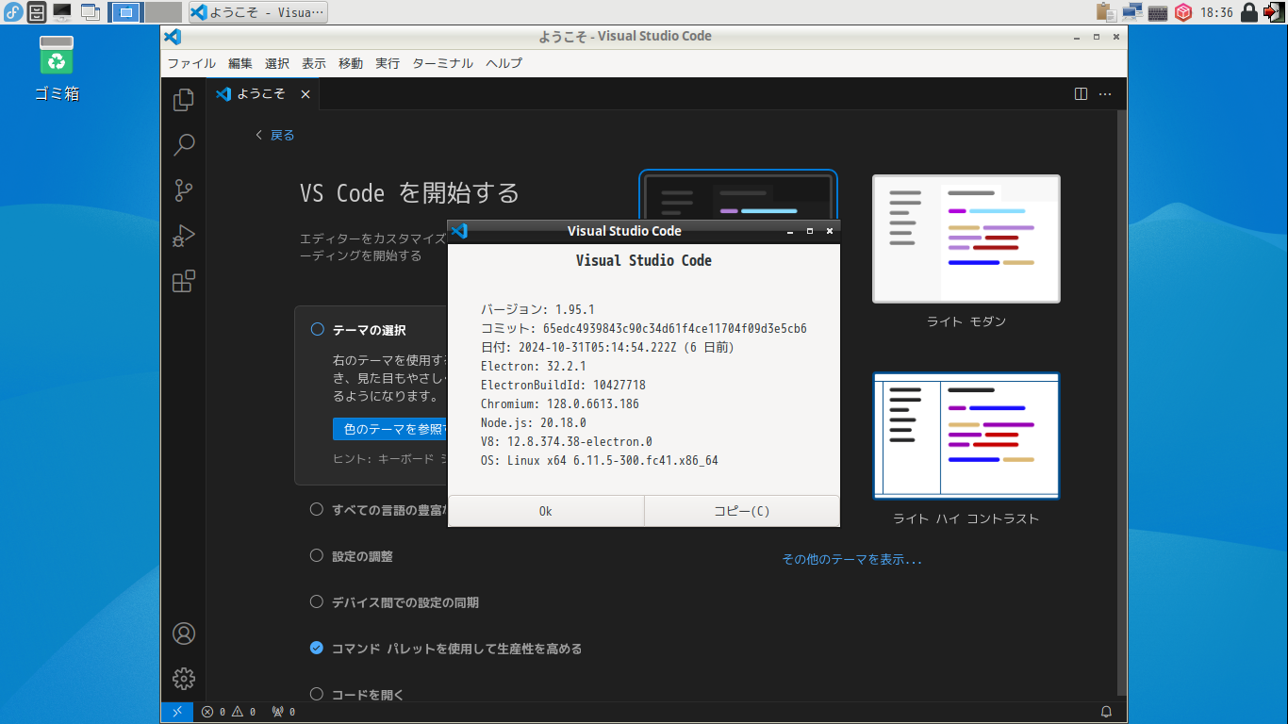Click the Electron: 32.2.1 line
This screenshot has height=724, width=1288.
[533, 366]
